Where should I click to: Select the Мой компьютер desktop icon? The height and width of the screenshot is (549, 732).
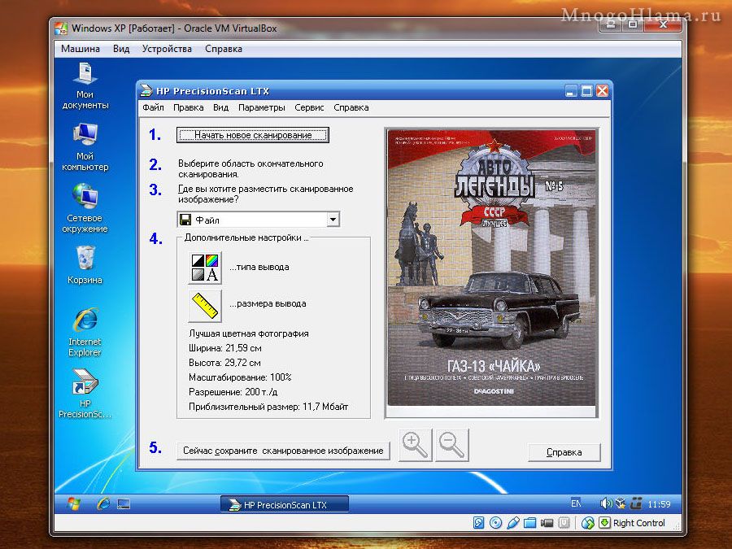85,148
